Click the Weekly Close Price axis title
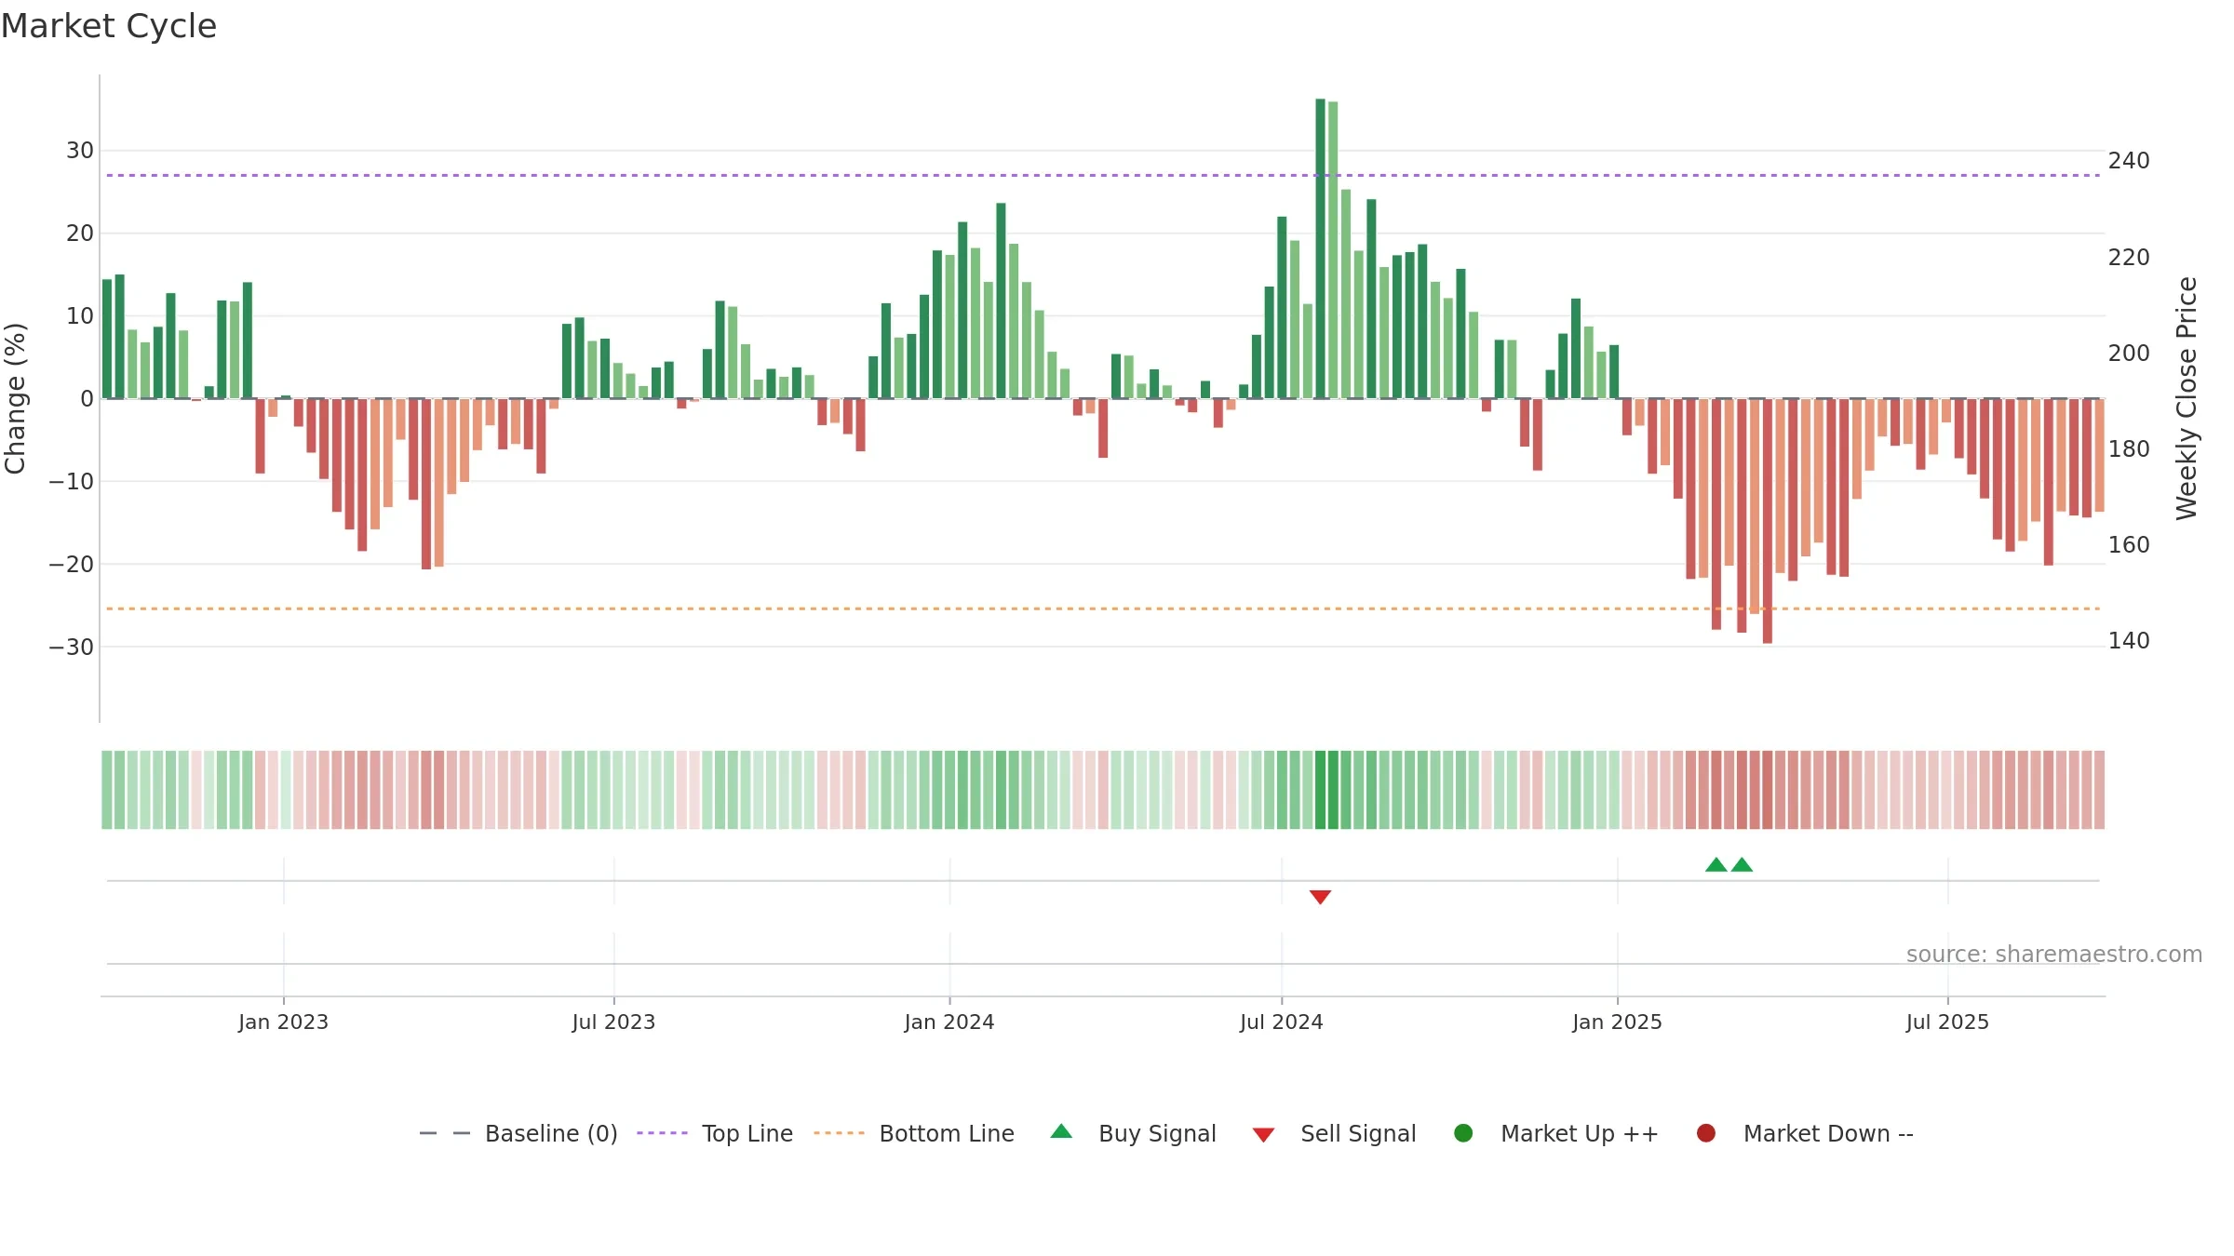The image size is (2234, 1256). coord(2187,398)
